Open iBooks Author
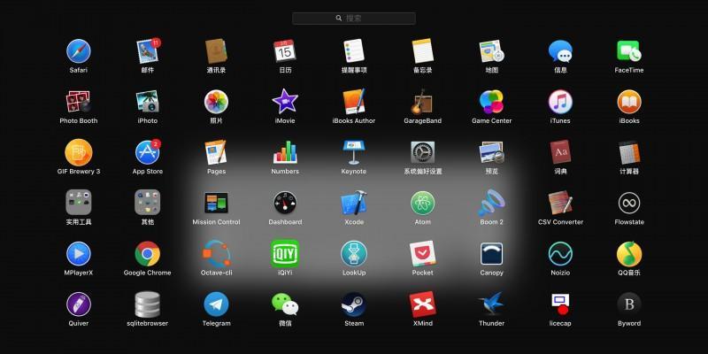Screen dimensions: 708x354 354,102
